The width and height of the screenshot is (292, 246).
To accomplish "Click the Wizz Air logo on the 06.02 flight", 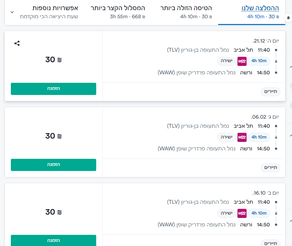I will [242, 137].
